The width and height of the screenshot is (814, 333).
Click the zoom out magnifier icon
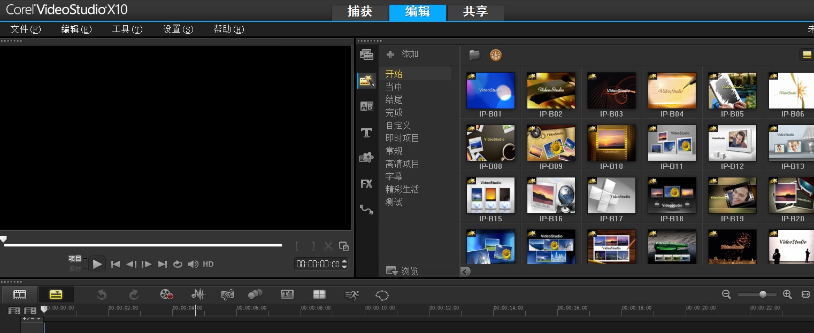point(726,294)
